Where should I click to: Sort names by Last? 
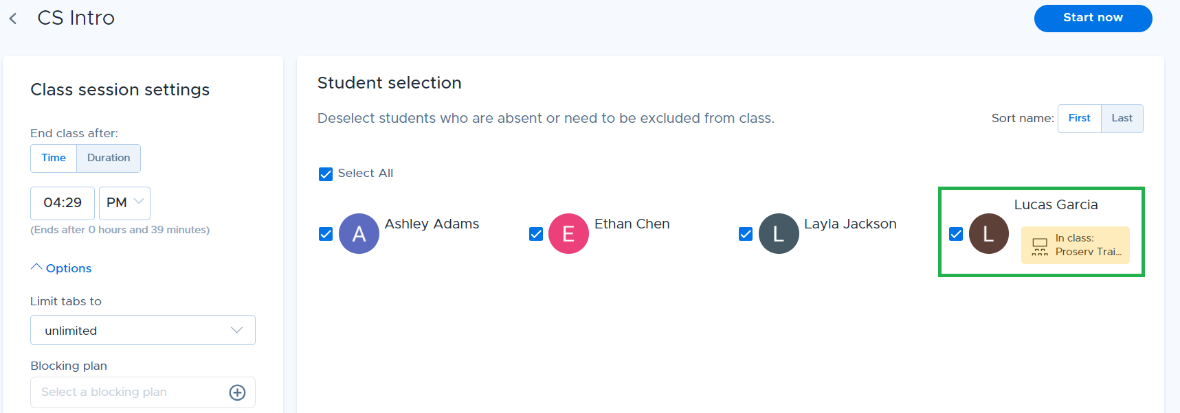(x=1122, y=119)
